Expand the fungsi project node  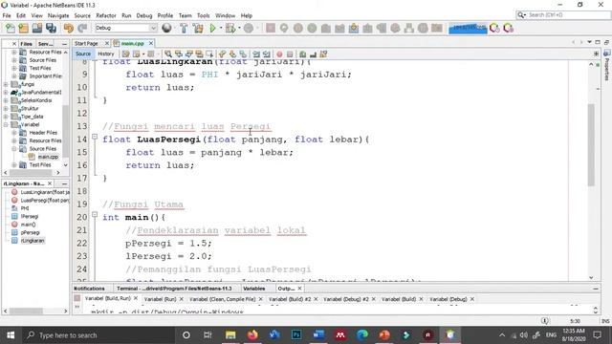pyautogui.click(x=6, y=84)
